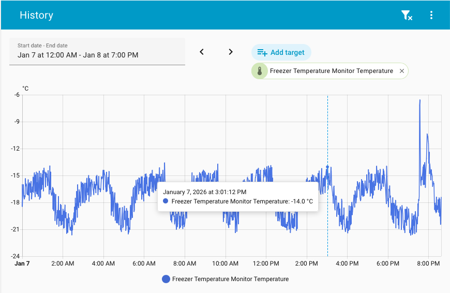450x293 pixels.
Task: Go to the previous date range
Action: [x=202, y=52]
